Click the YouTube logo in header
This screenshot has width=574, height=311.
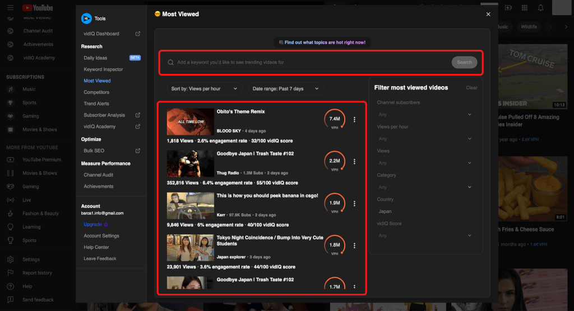pyautogui.click(x=38, y=8)
